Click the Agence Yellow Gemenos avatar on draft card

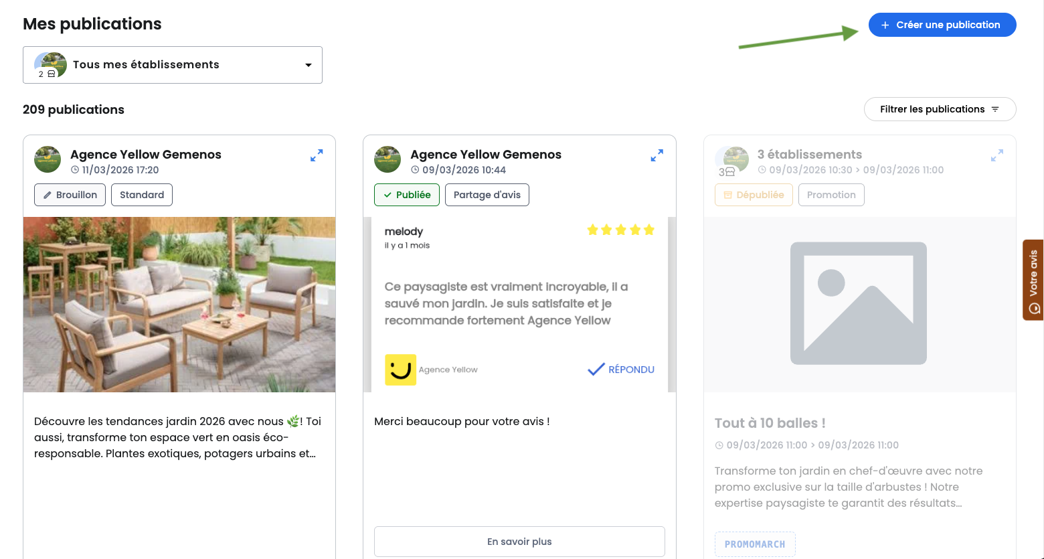click(48, 159)
